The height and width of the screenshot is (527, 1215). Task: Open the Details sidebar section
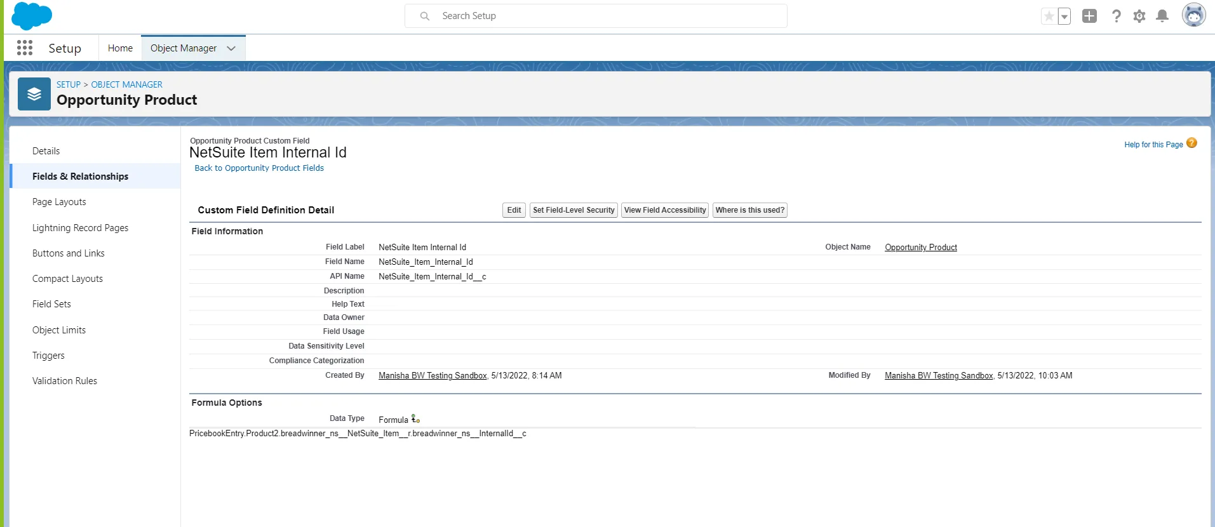[x=46, y=151]
